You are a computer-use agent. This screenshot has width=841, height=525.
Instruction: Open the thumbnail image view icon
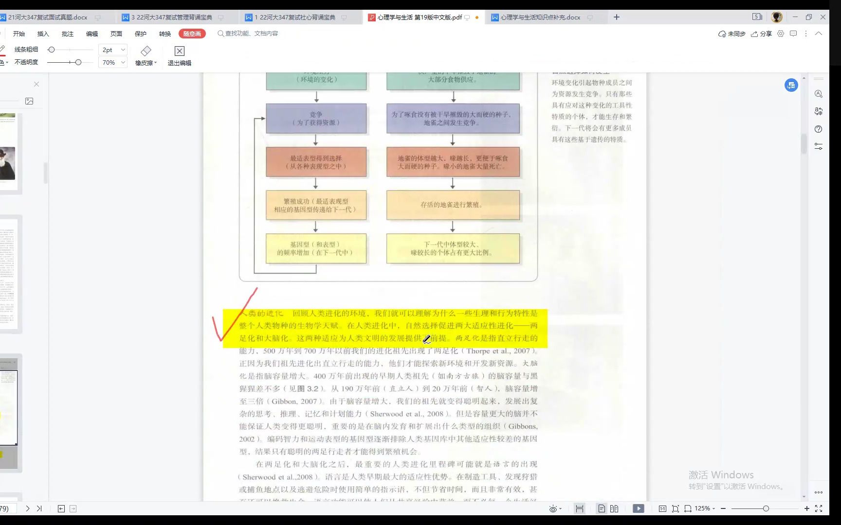29,101
